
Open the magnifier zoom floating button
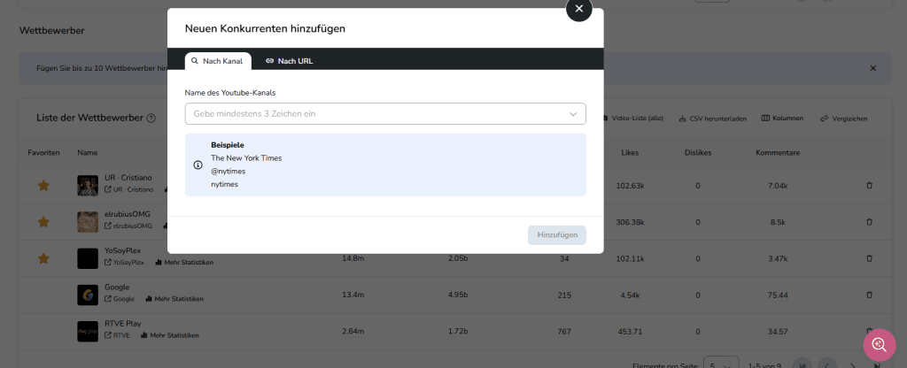tap(879, 344)
